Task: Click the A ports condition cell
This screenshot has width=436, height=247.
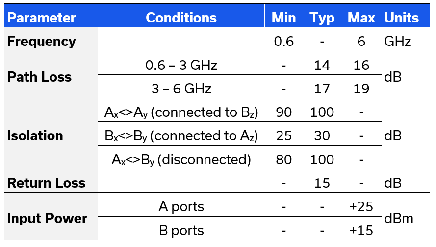Action: click(181, 207)
